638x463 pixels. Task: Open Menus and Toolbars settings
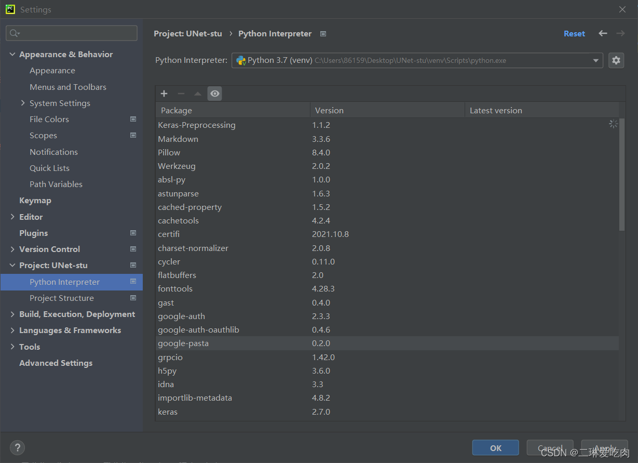point(68,87)
